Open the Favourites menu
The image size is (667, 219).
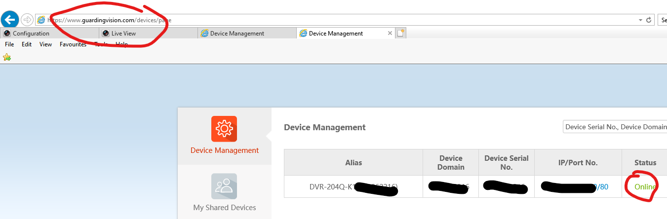[x=73, y=44]
